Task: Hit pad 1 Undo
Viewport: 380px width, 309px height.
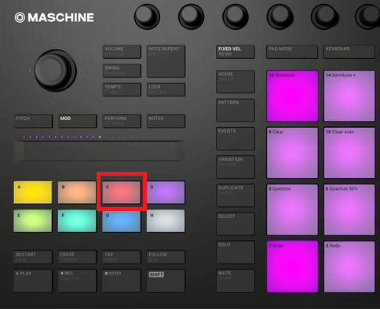Action: pos(292,267)
